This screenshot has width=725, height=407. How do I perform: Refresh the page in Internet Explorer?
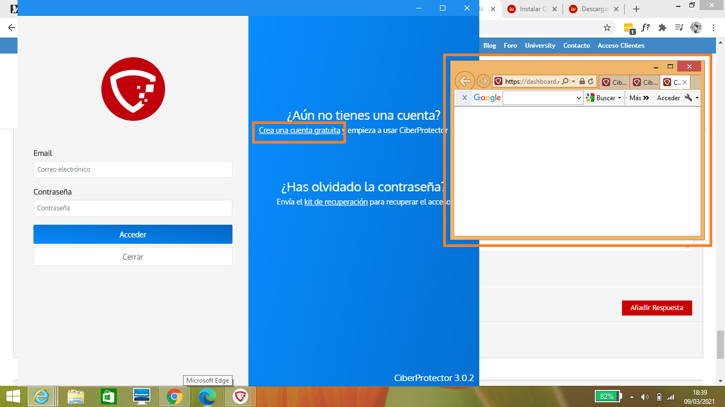click(x=591, y=82)
